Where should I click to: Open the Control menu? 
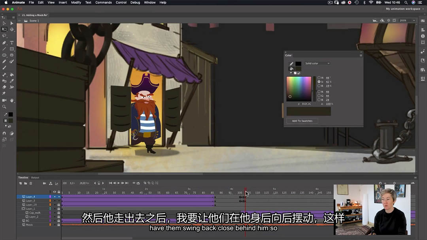pos(121,2)
